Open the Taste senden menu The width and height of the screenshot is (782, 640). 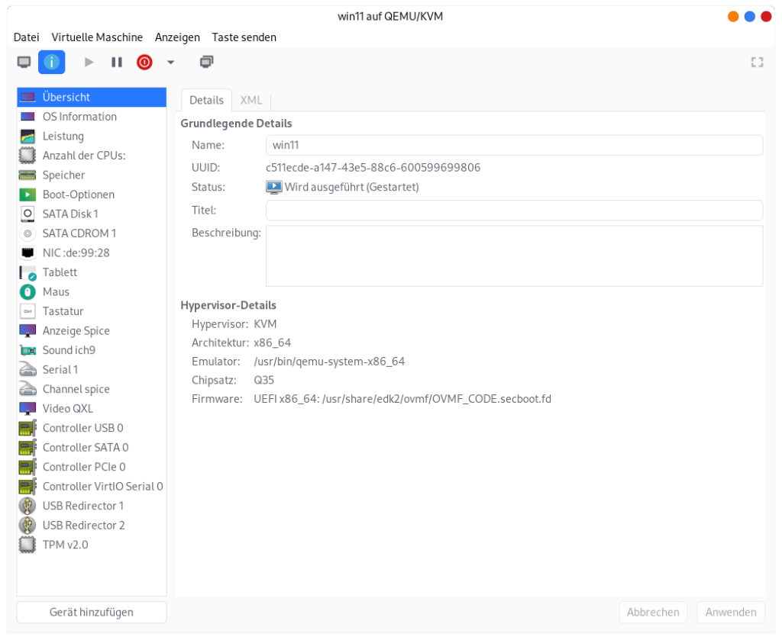(244, 37)
